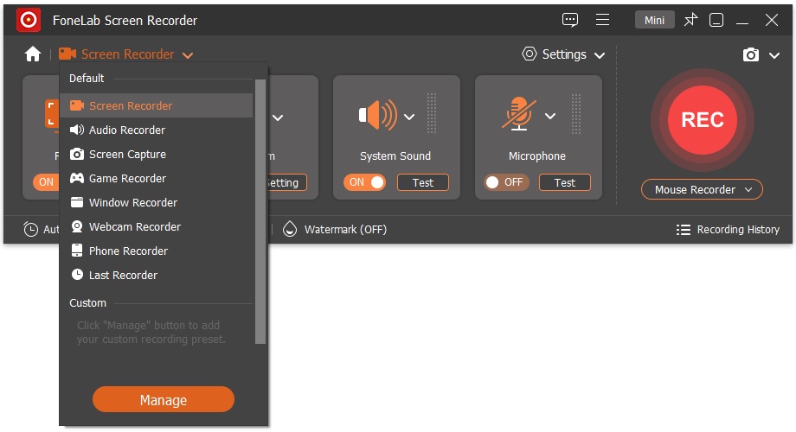Click the Settings gear icon
796x432 pixels.
pos(530,54)
